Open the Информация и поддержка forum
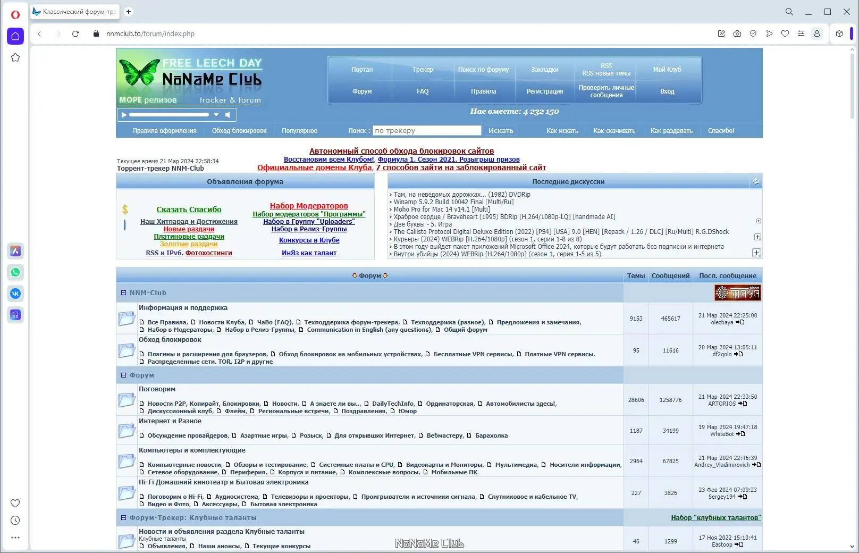Screen dimensions: 859x553 (x=183, y=307)
